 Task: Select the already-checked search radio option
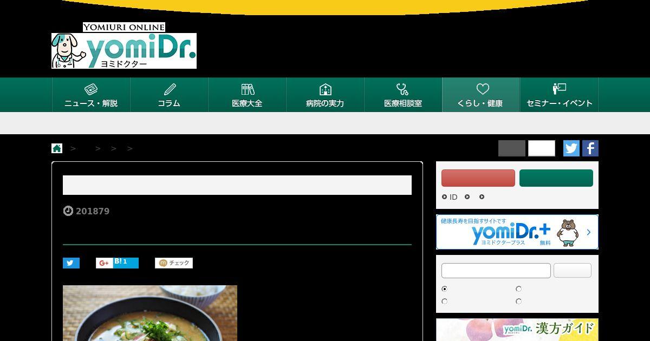(x=445, y=289)
